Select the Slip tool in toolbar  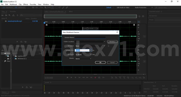pyautogui.click(x=49, y=8)
